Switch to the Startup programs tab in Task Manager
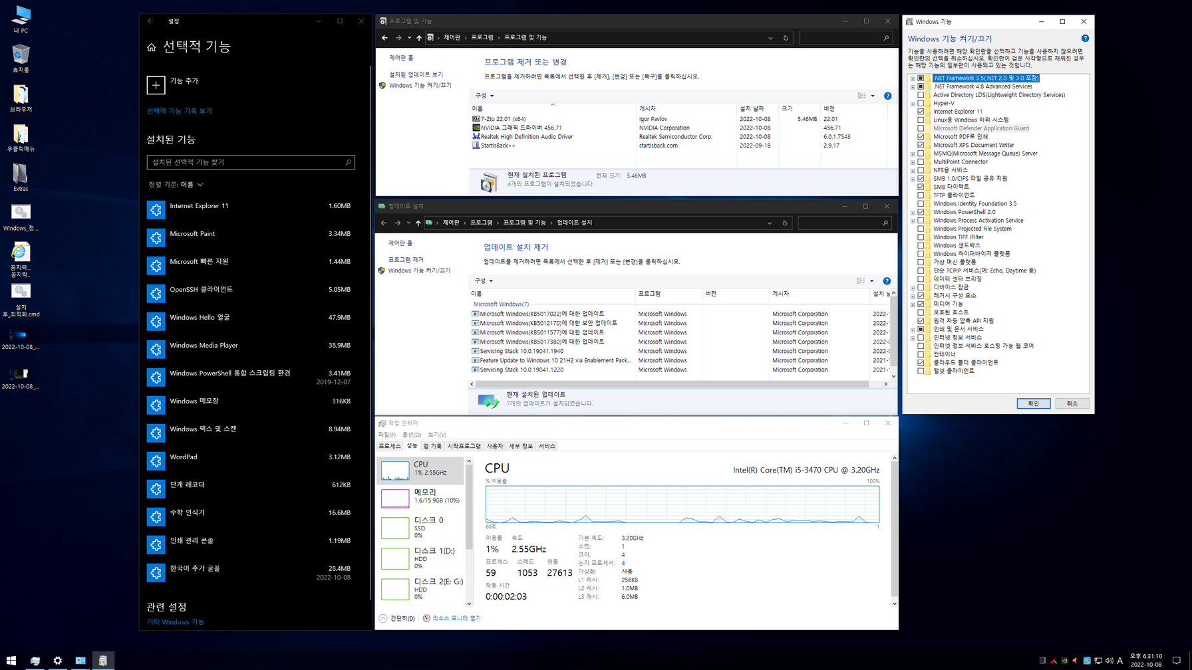This screenshot has height=670, width=1192. tap(464, 446)
